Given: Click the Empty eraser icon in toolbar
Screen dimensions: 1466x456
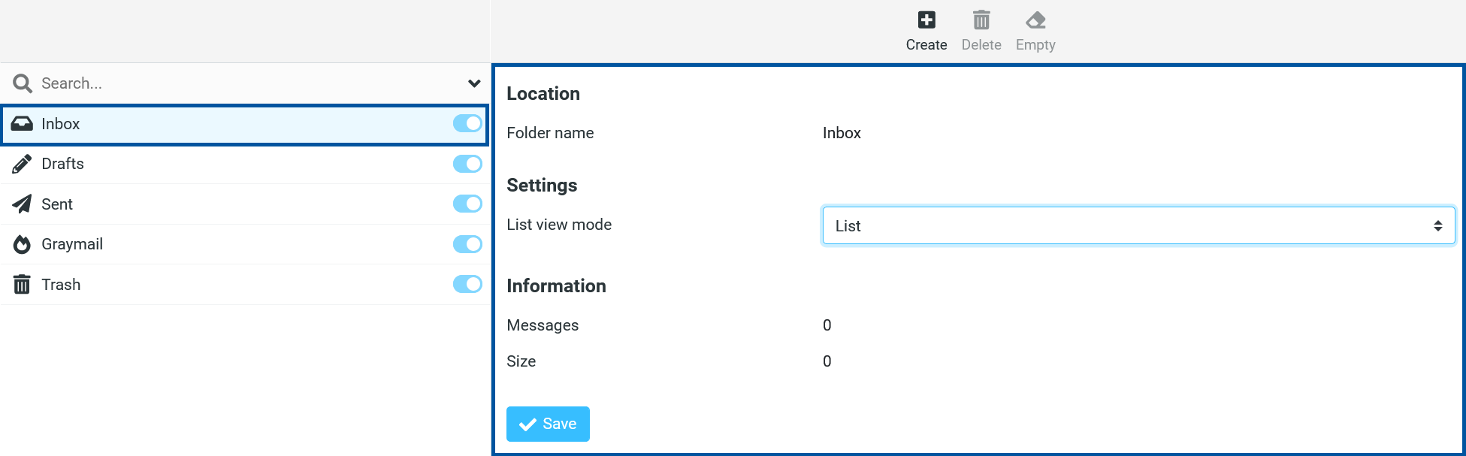Looking at the screenshot, I should pos(1035,20).
